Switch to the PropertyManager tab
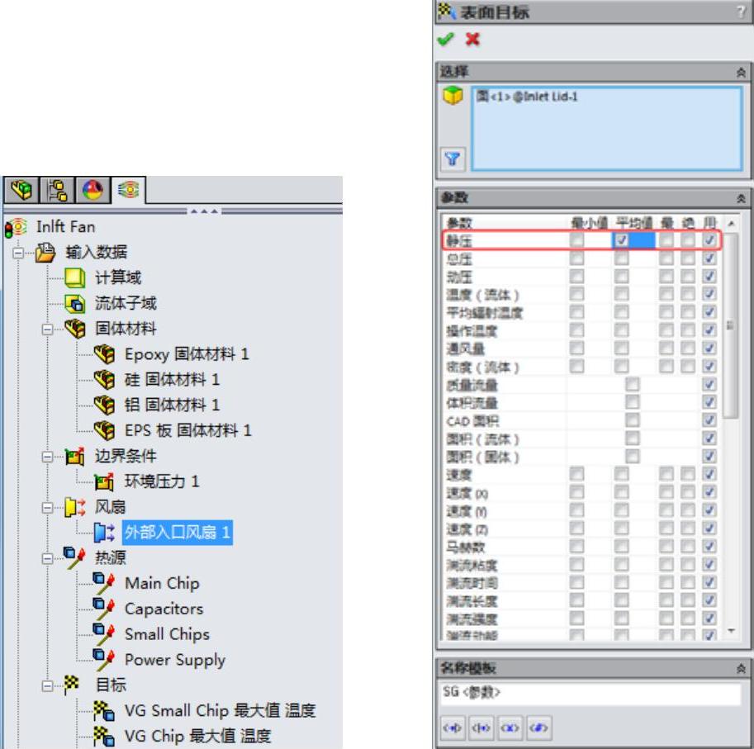The height and width of the screenshot is (749, 754). tap(57, 191)
